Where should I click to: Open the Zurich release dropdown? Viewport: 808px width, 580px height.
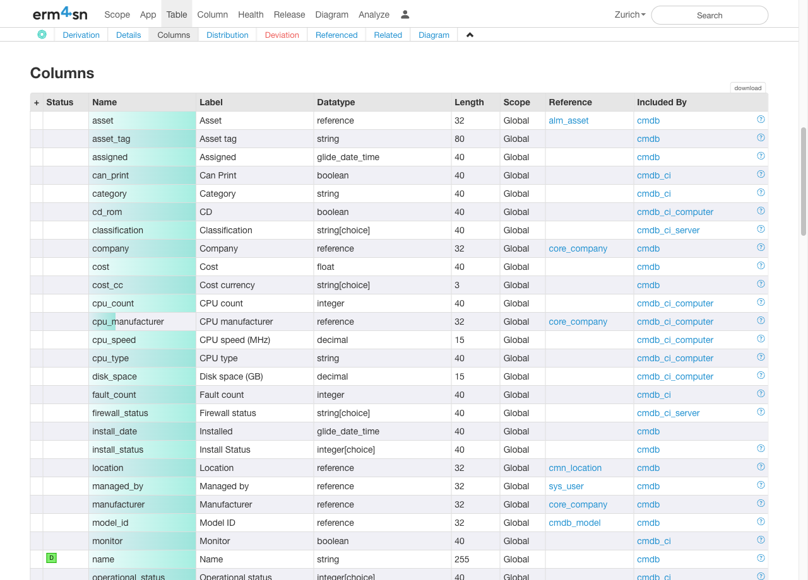629,14
